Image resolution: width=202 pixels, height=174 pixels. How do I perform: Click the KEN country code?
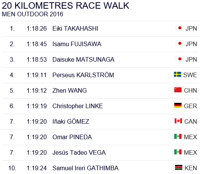pyautogui.click(x=191, y=168)
